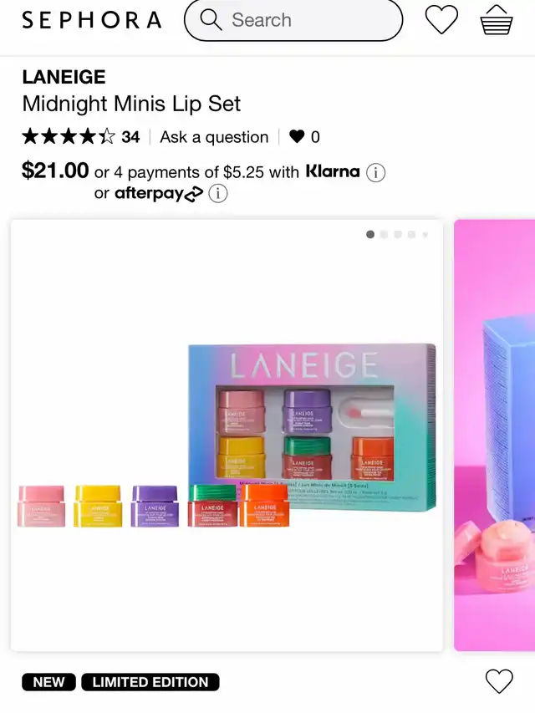This screenshot has height=713, width=535.
Task: Open Klarna payment info icon
Action: point(376,173)
